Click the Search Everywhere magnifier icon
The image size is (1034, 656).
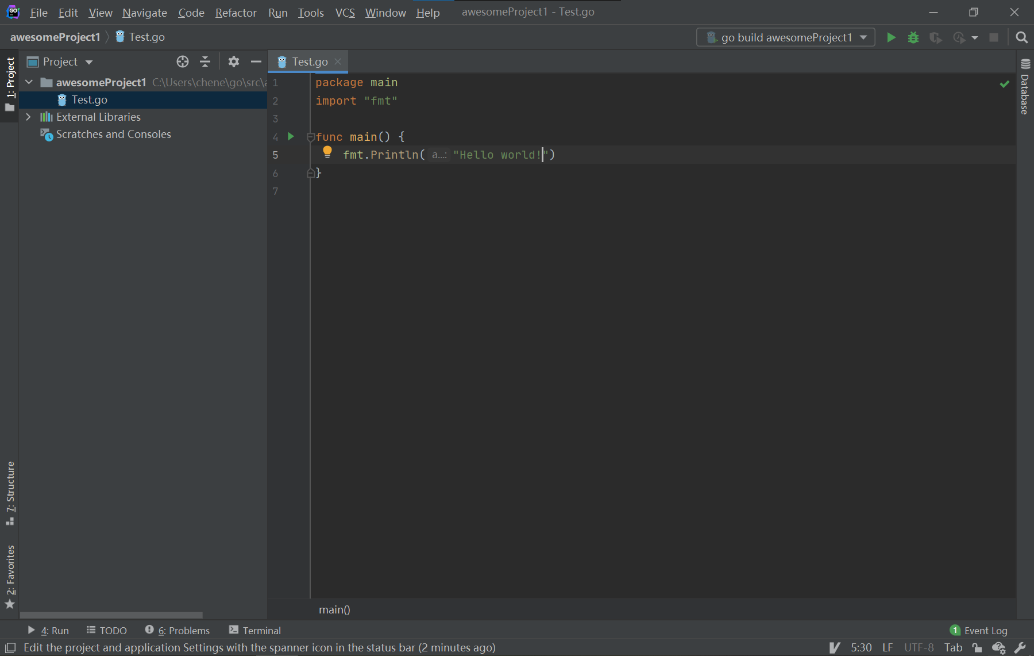pyautogui.click(x=1021, y=37)
